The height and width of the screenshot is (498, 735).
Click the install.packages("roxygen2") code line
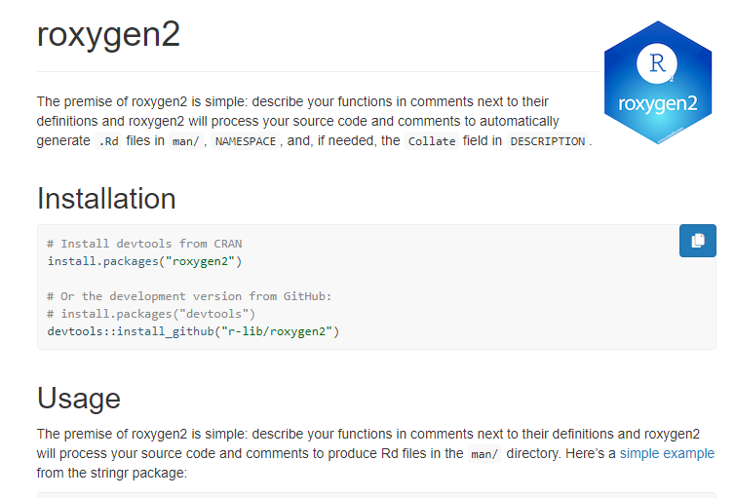pos(144,261)
